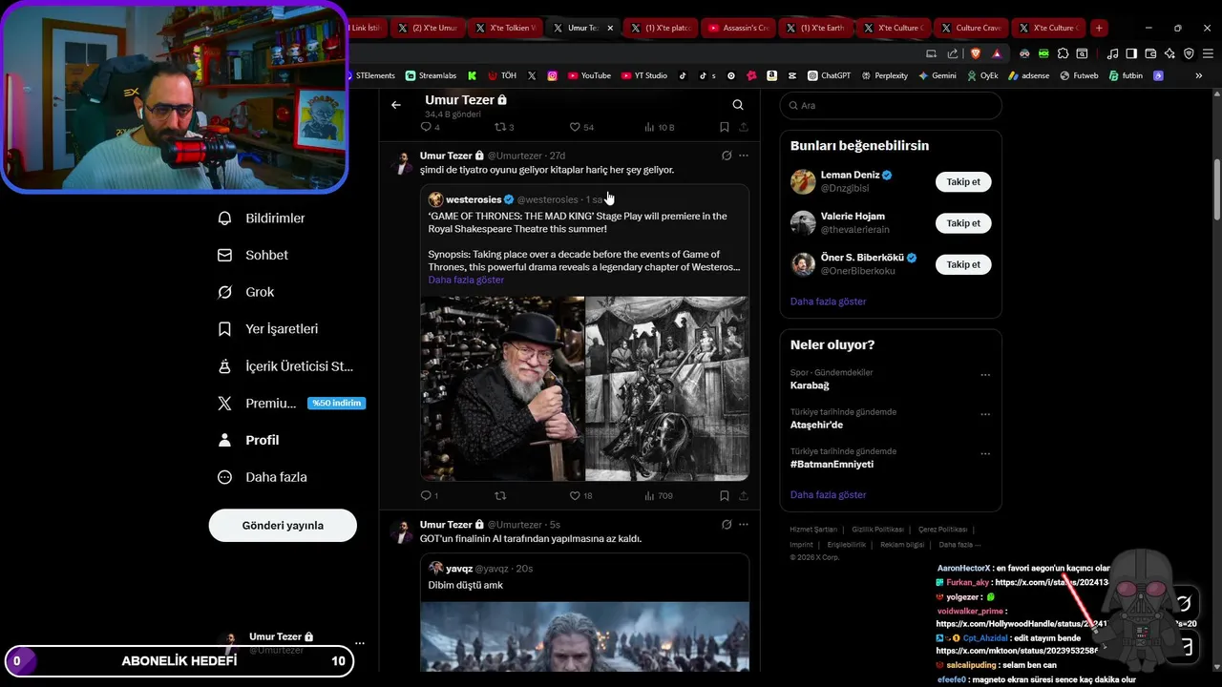Click into the Ara search field

click(891, 106)
